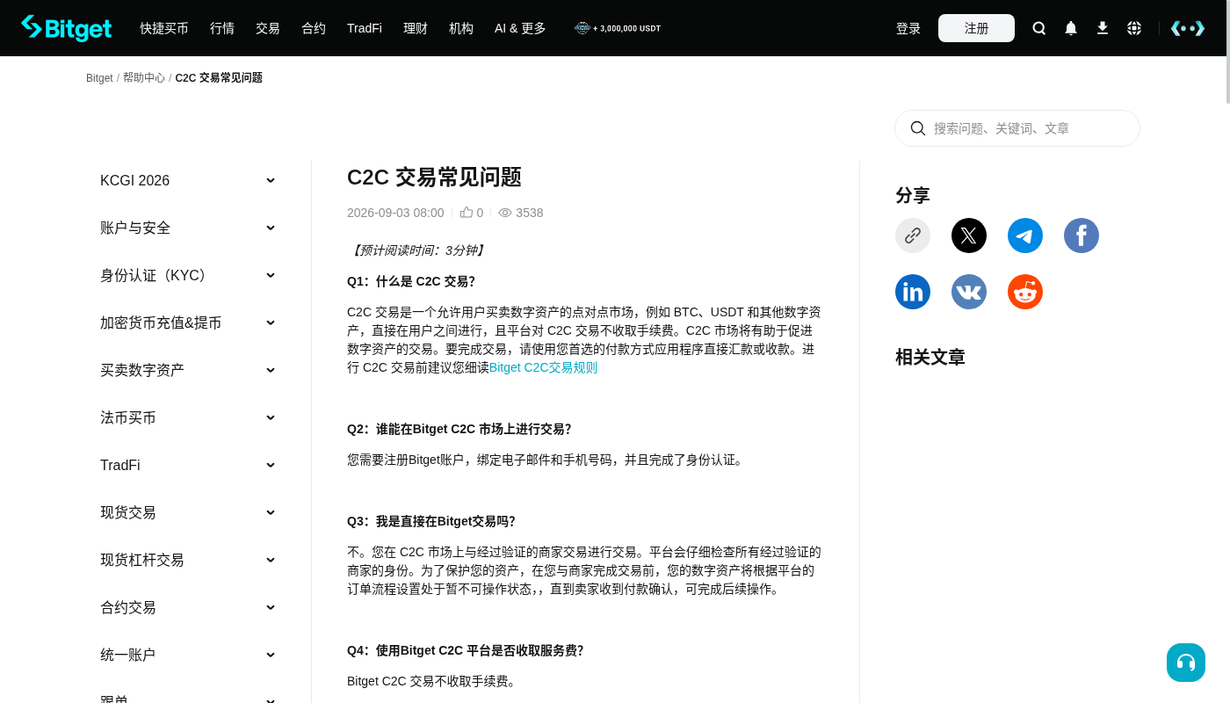
Task: Click heading Q3：我是直接在Bitget交易吗?
Action: 431,521
